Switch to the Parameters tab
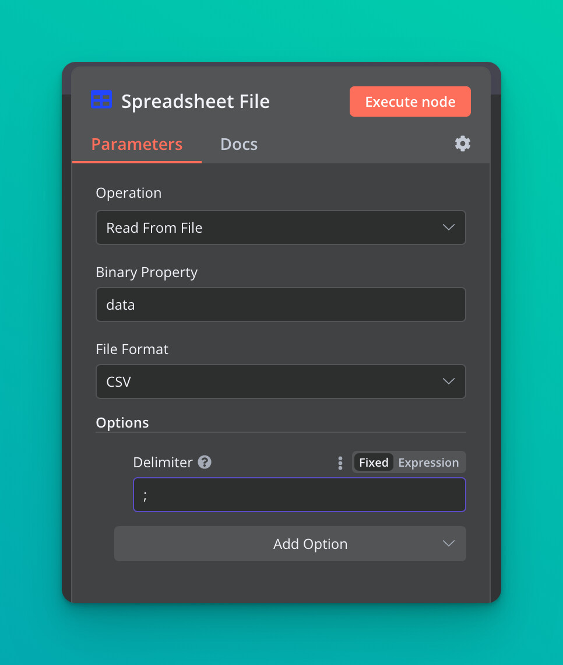This screenshot has height=665, width=563. point(137,144)
